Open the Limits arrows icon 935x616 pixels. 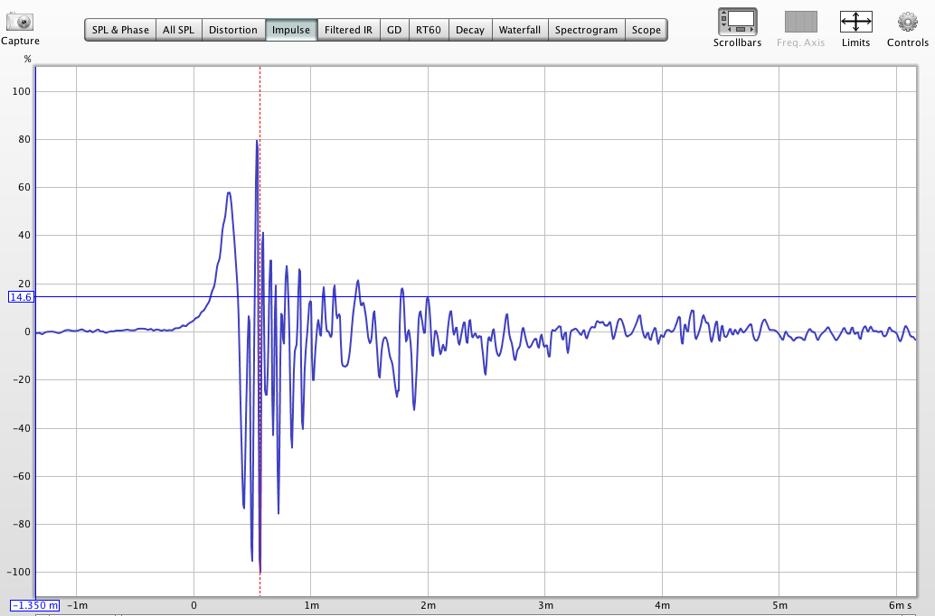pyautogui.click(x=855, y=22)
